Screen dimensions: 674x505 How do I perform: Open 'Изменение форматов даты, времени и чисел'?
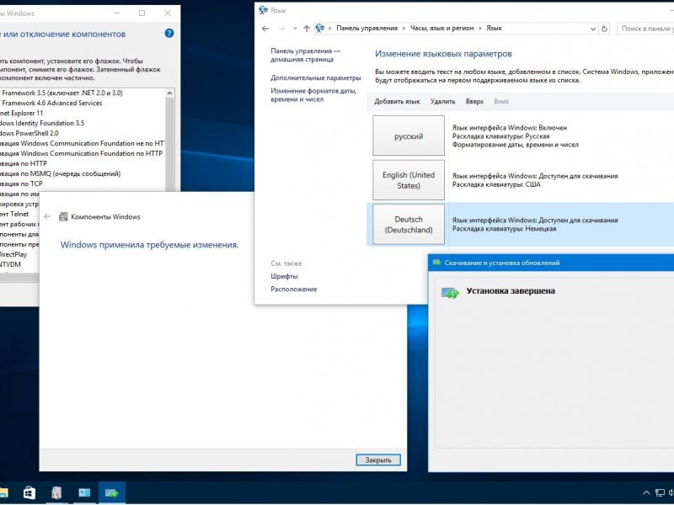[x=313, y=95]
